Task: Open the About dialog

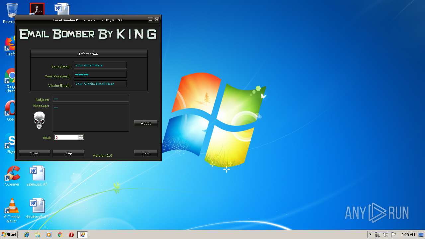Action: click(x=146, y=123)
